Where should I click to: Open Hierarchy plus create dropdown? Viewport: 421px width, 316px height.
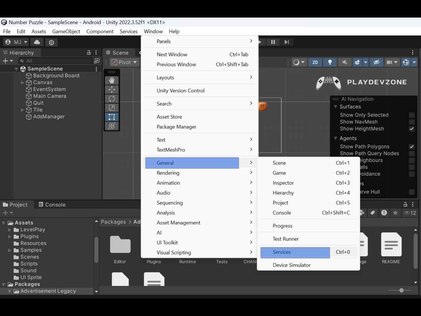[8, 61]
